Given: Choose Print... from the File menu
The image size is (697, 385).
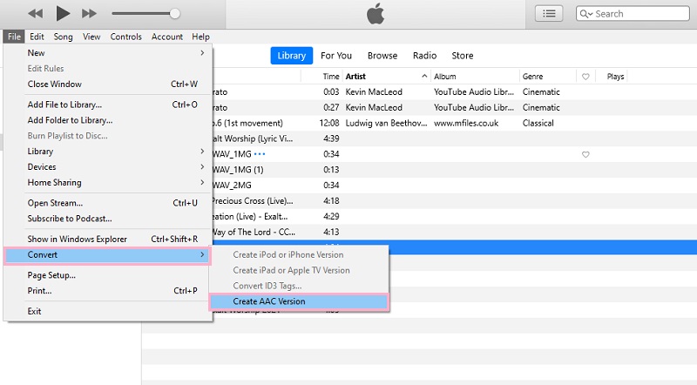Looking at the screenshot, I should [x=107, y=291].
